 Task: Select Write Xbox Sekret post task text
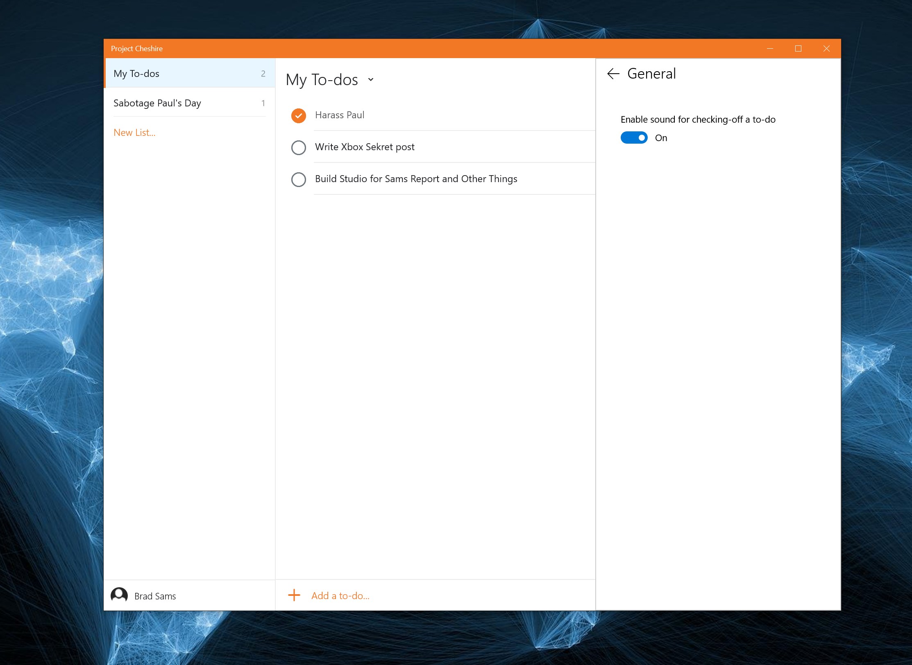(365, 147)
